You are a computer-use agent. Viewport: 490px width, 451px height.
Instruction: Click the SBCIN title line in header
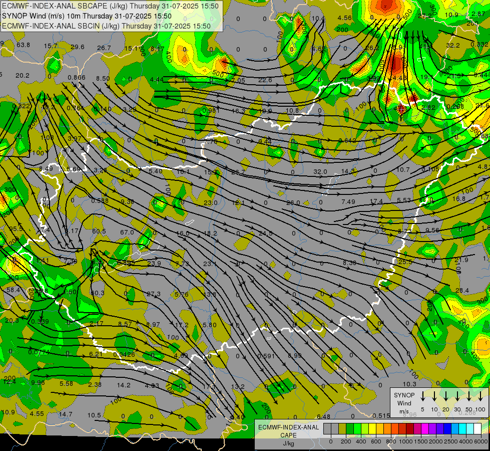106,26
